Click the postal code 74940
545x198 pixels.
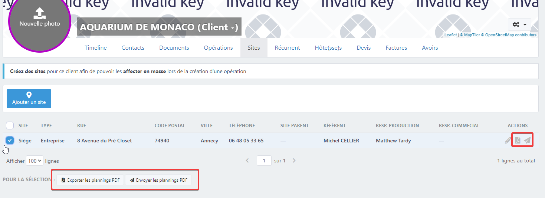[162, 141]
